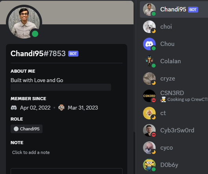Click the CTF server icon beside Mar 31, 2023
Screen dimensions: 208x174
click(61, 108)
